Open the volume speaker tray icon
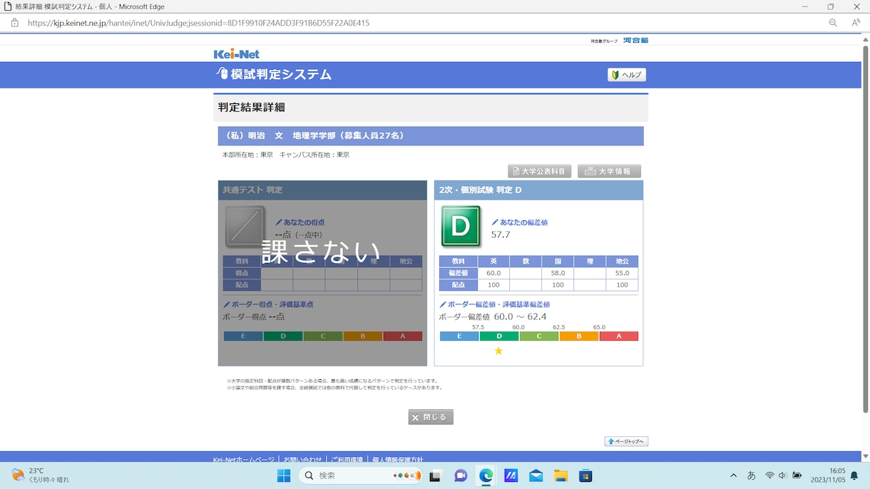Viewport: 870px width, 489px height. pos(782,475)
